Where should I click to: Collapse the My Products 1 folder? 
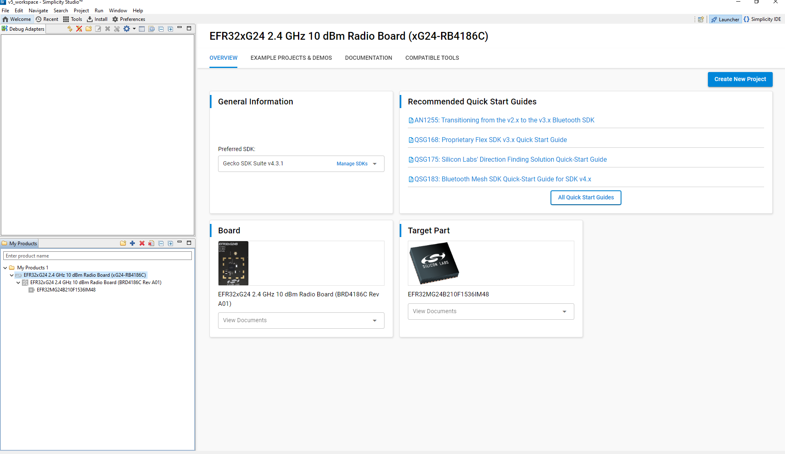coord(5,268)
